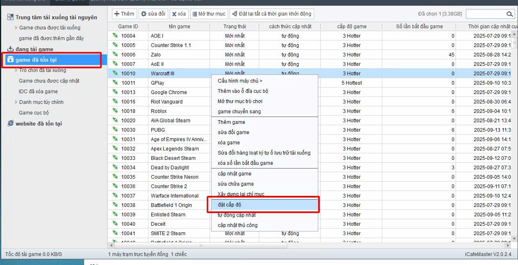The image size is (518, 265).
Task: Select cập nhật thủ công menu entry
Action: click(x=237, y=225)
